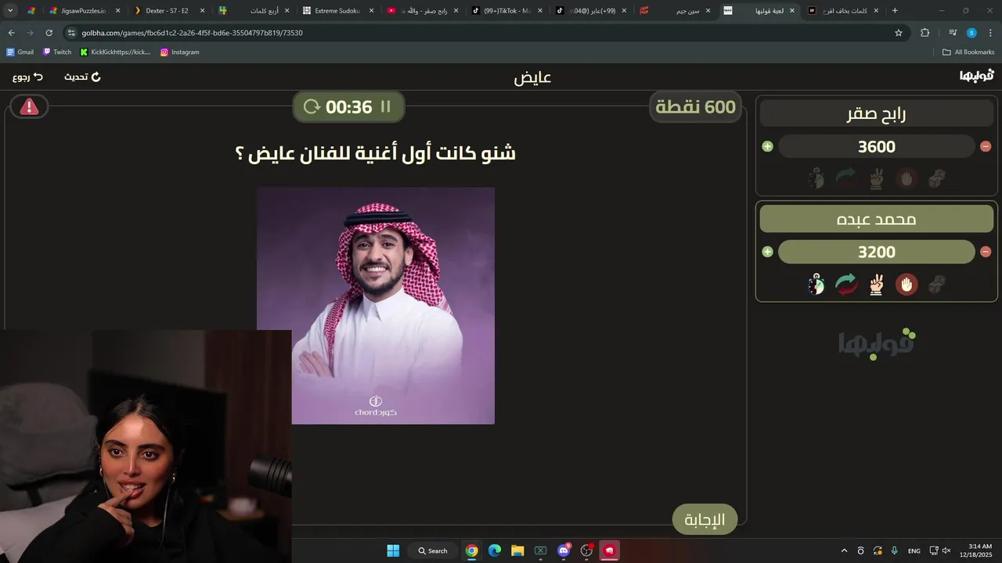Switch to the Extreme Sudoku tab
The image size is (1002, 563).
338,11
